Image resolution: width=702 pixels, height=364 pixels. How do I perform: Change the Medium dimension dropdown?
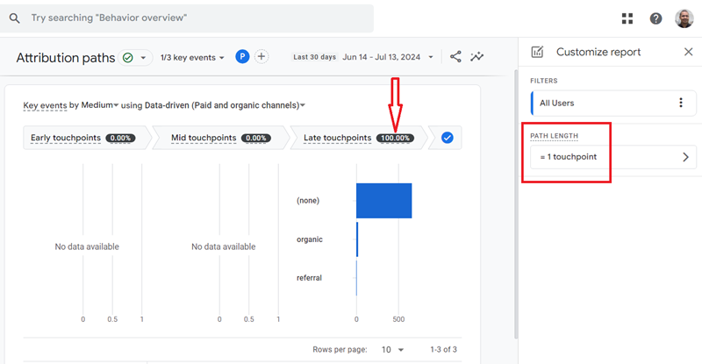coord(99,105)
